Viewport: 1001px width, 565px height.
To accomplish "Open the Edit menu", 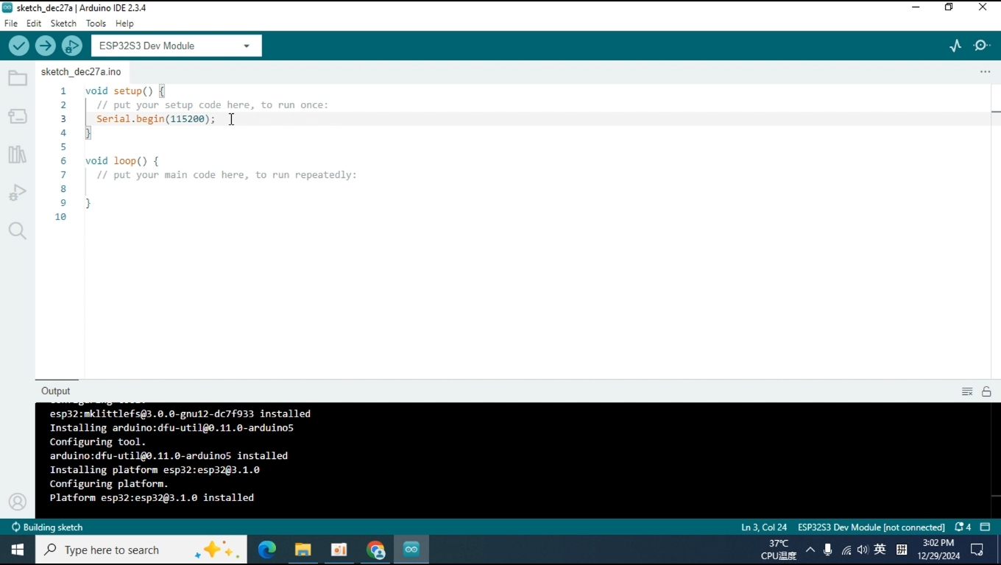I will [x=34, y=24].
